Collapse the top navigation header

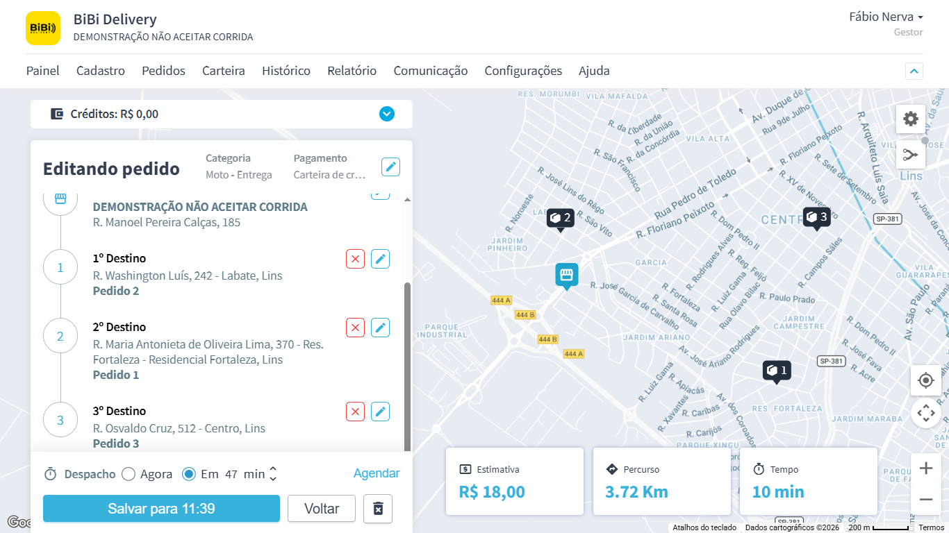pyautogui.click(x=914, y=71)
